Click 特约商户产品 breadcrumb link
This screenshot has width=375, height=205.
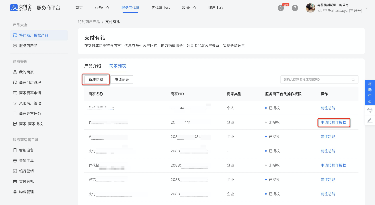point(89,22)
